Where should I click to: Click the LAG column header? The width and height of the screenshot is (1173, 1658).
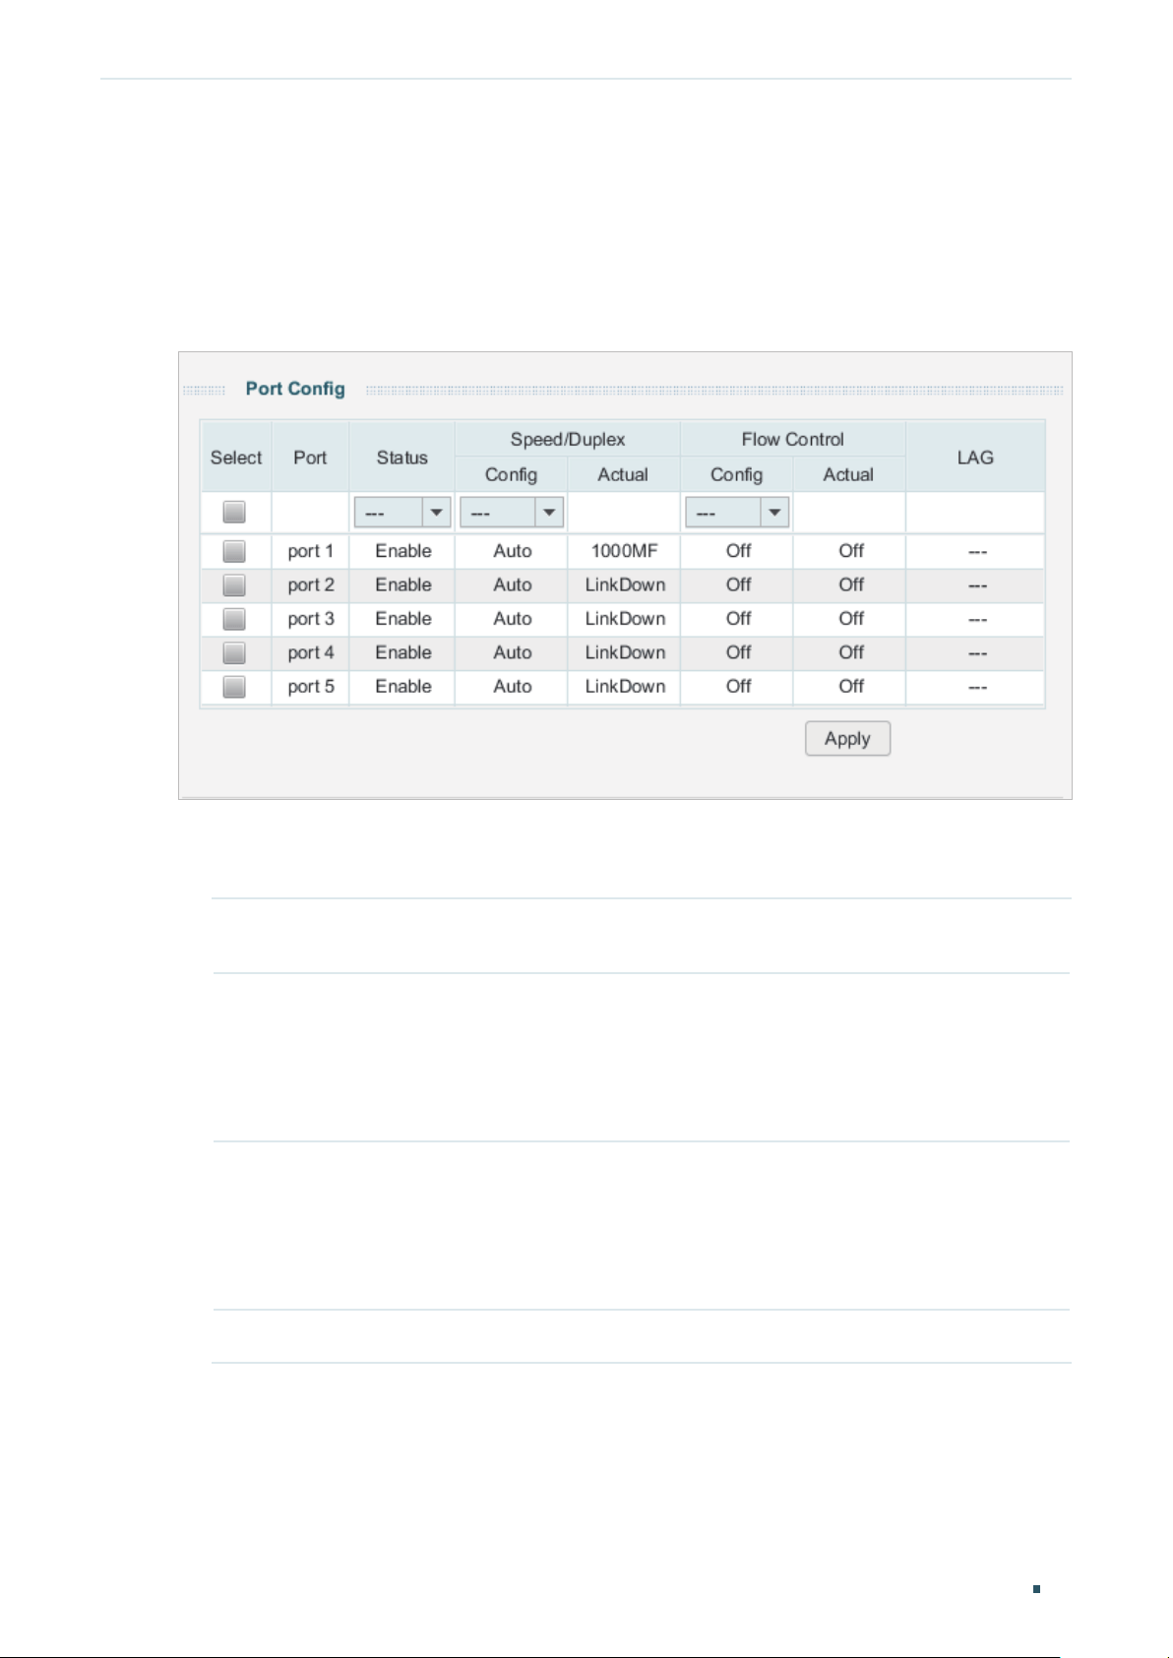[x=975, y=458]
